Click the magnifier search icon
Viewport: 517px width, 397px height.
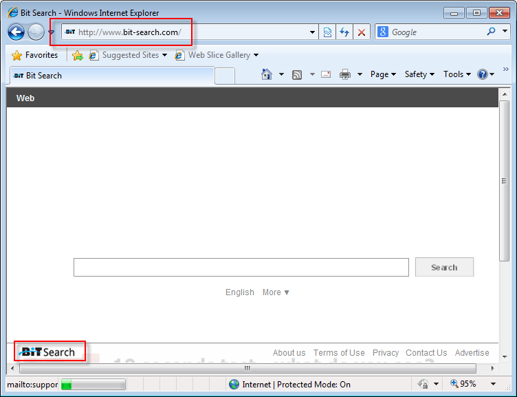[x=491, y=32]
